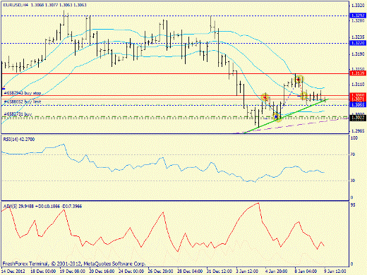
Task: Click the 18 Dec 00:00 time axis label
Action: click(x=43, y=271)
